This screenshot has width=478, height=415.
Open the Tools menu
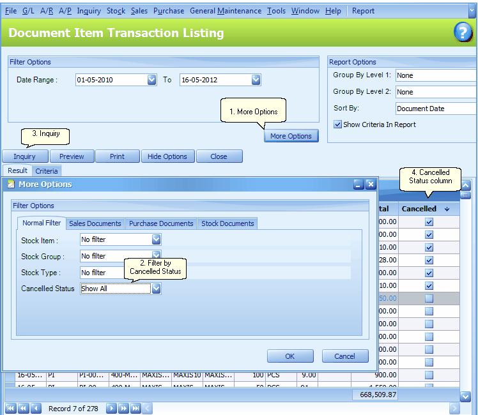[276, 11]
